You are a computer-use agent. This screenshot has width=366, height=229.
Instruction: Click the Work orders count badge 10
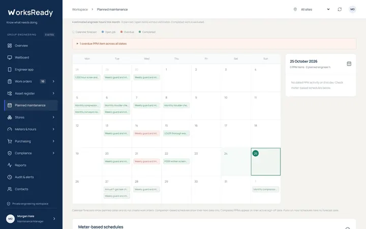[x=43, y=81]
